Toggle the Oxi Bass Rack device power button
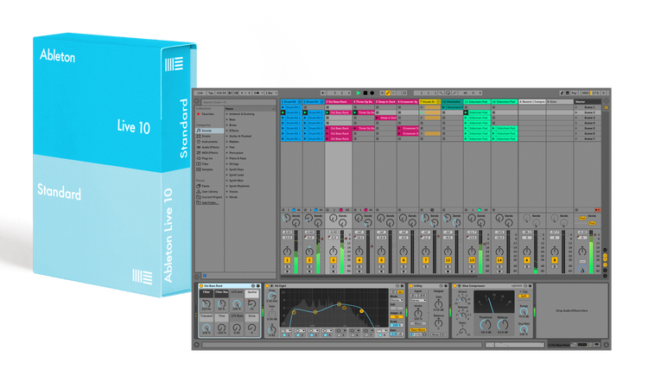The height and width of the screenshot is (389, 648). click(201, 285)
